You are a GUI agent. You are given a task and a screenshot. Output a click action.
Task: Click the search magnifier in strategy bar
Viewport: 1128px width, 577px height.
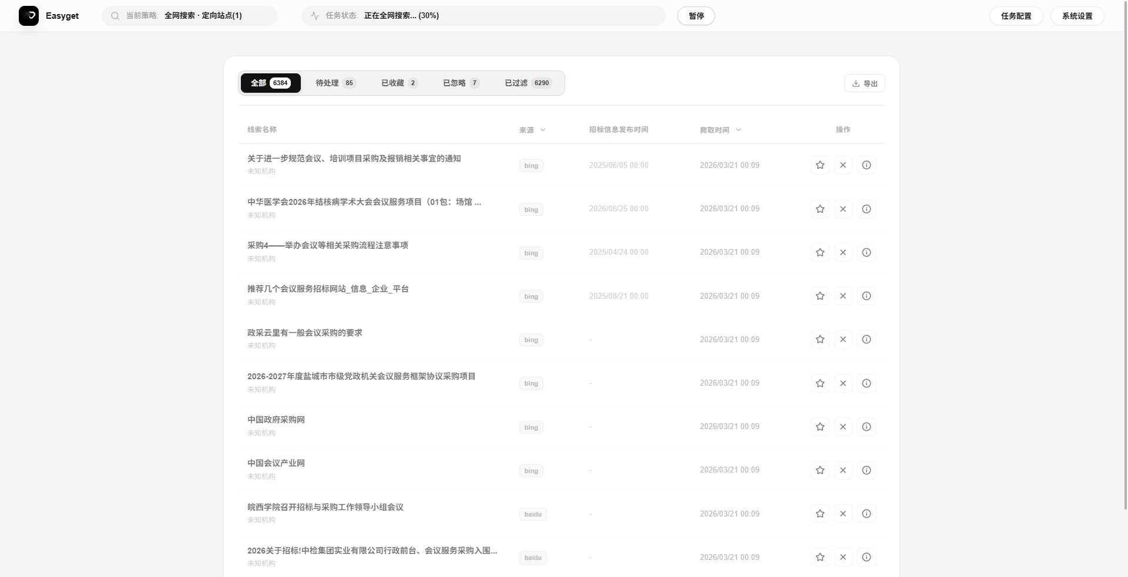coord(115,16)
